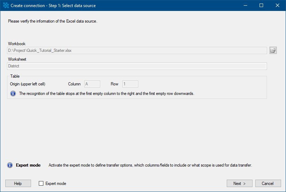
Task: Cancel the connection wizard
Action: [268, 184]
